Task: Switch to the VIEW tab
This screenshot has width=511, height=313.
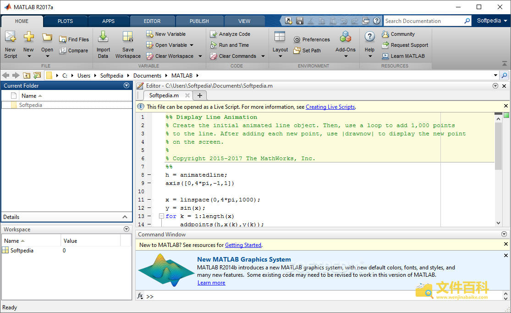Action: tap(244, 21)
